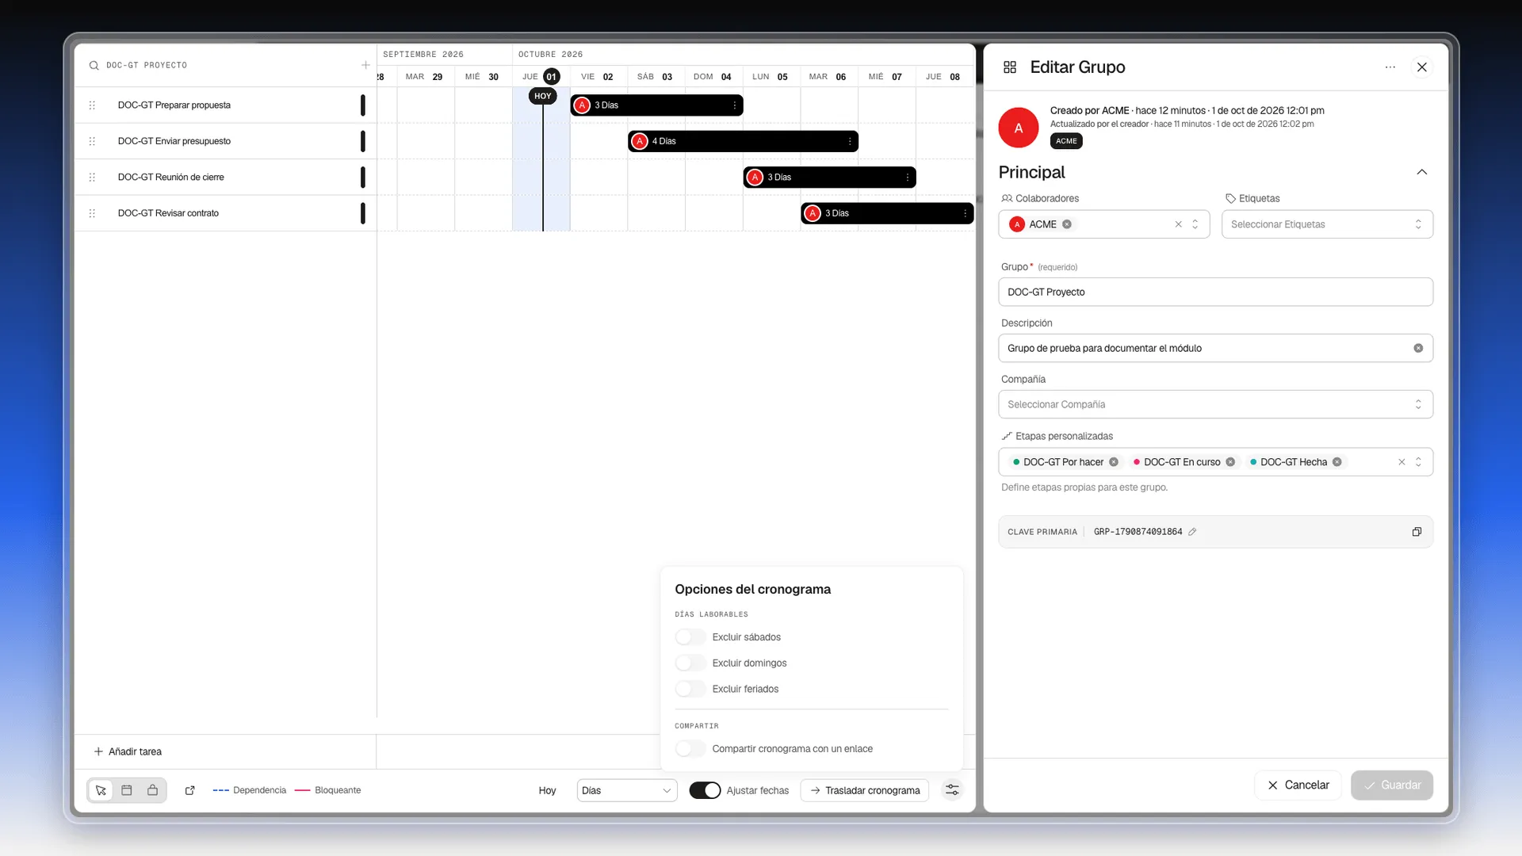Click the Guardar button
The height and width of the screenshot is (856, 1522).
[1392, 785]
